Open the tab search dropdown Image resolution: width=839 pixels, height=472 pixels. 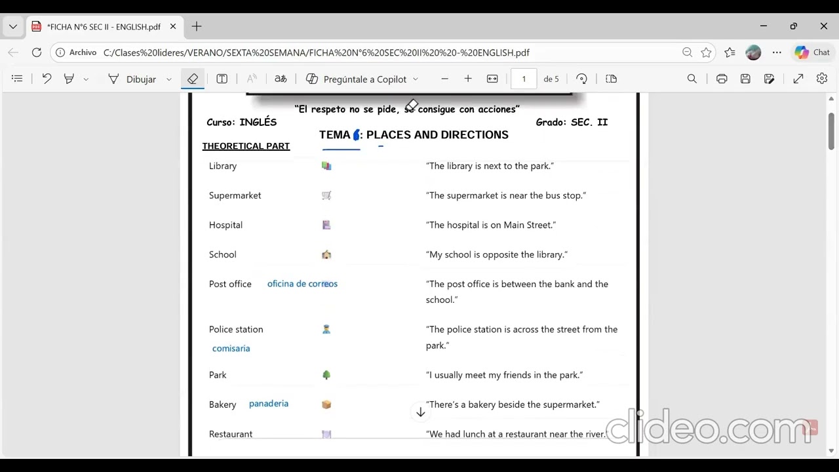[13, 27]
